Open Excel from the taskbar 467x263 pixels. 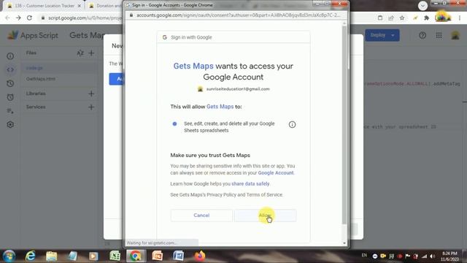coord(115,256)
